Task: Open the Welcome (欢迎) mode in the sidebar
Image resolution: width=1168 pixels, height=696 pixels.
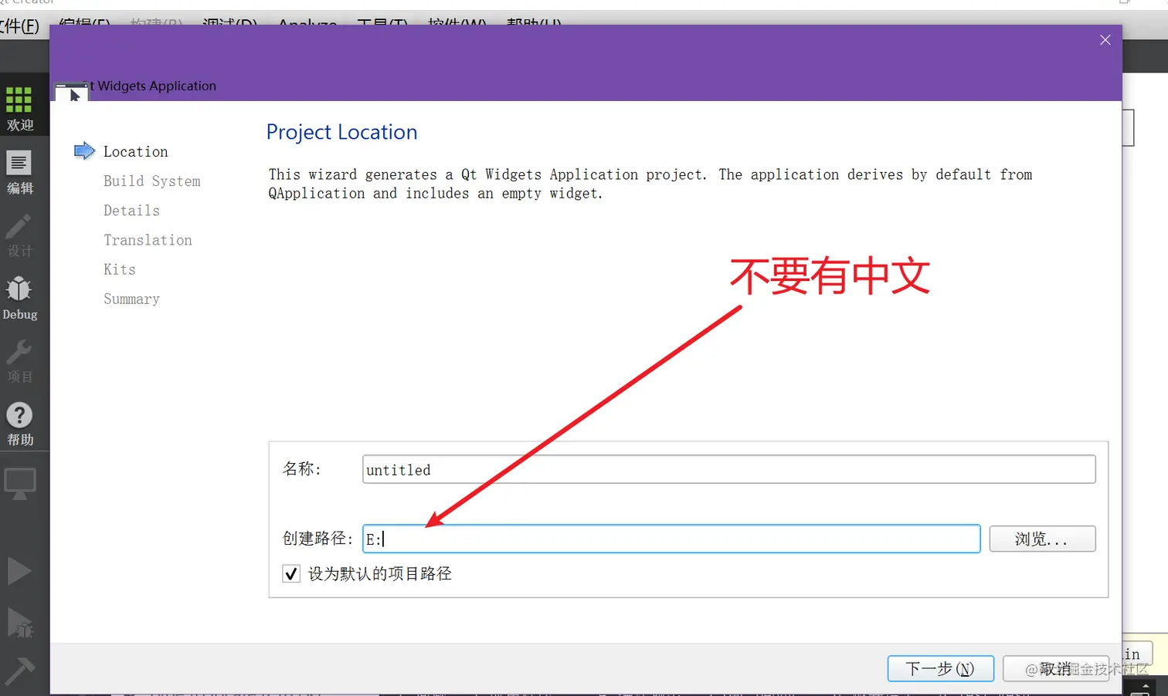Action: point(19,109)
